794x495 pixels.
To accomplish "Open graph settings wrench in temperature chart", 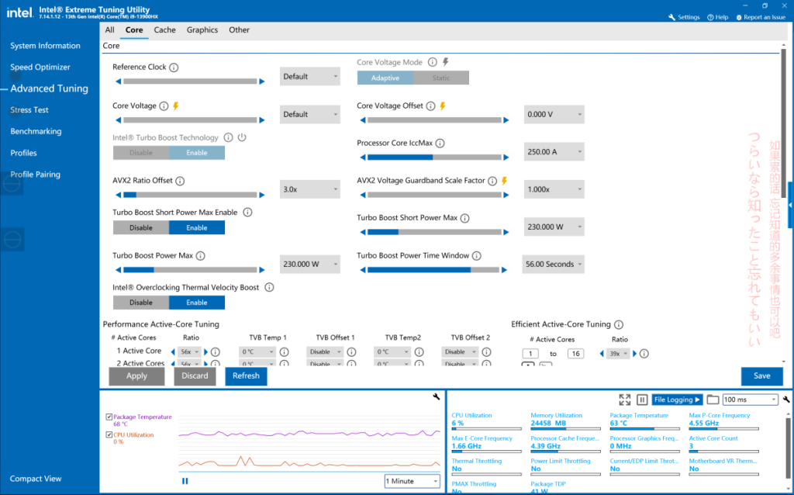I will (437, 396).
